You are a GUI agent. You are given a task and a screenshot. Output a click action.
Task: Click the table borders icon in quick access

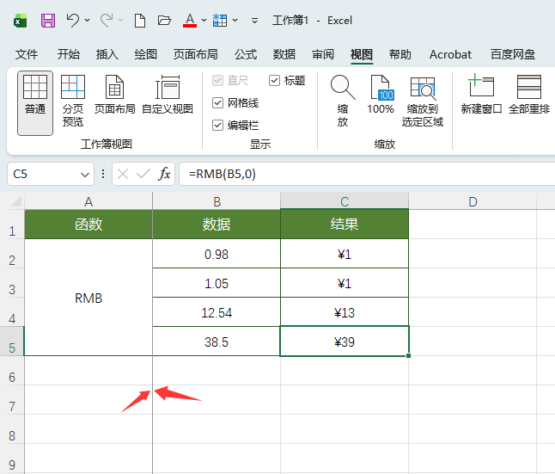220,21
